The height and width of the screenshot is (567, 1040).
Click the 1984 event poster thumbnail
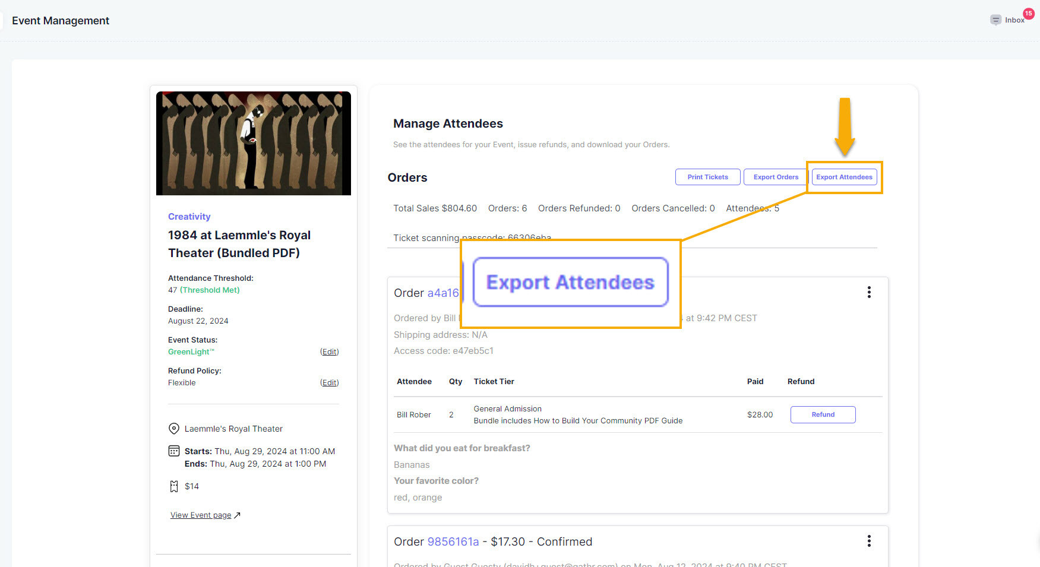(x=254, y=143)
